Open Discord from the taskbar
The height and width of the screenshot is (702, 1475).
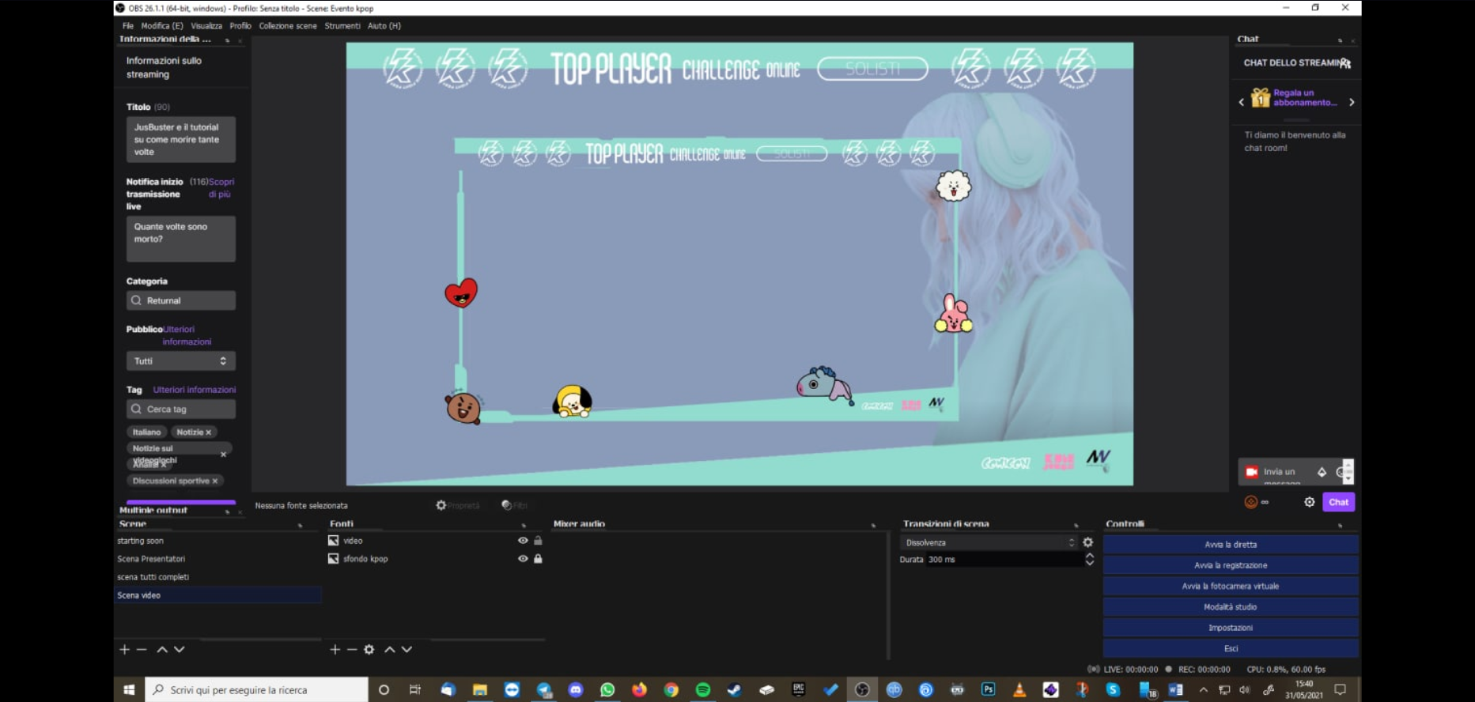pos(576,689)
